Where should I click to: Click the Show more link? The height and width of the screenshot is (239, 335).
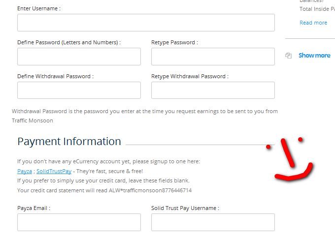[x=314, y=56]
